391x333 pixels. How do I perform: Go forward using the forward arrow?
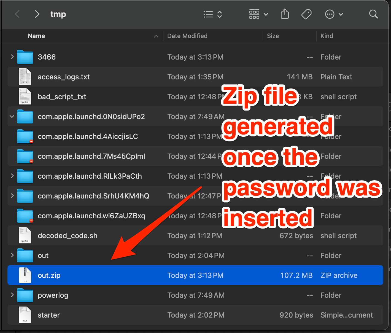[37, 14]
